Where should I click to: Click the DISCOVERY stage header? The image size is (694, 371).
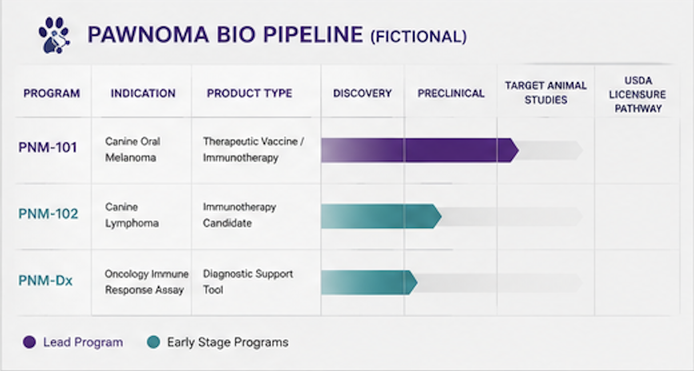point(363,93)
